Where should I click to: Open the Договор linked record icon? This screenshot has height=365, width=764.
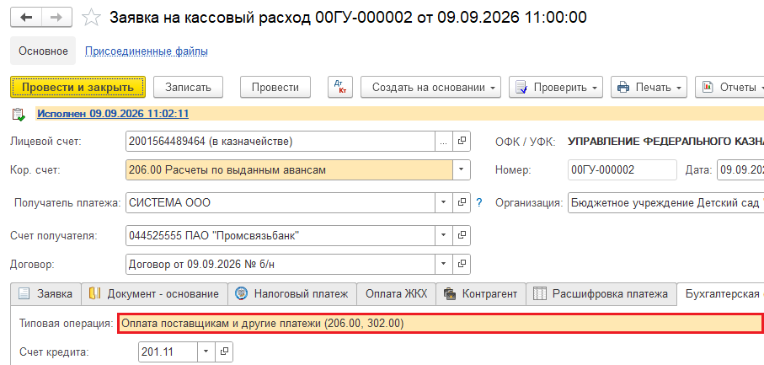[x=462, y=264]
